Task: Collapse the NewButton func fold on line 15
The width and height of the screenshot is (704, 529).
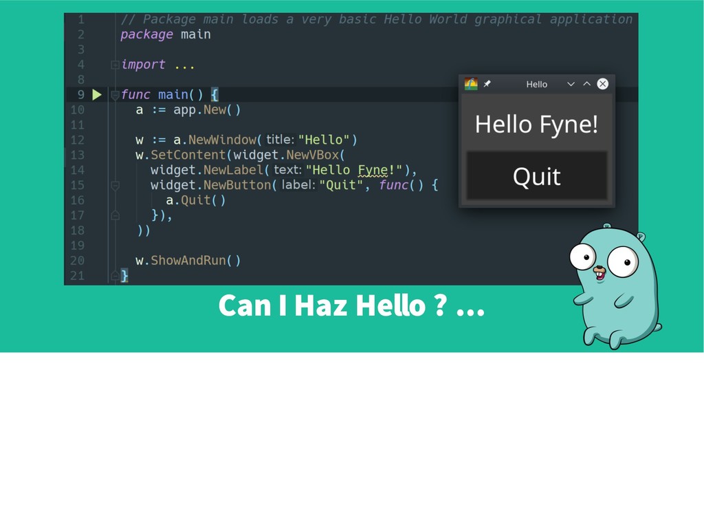Action: click(115, 185)
